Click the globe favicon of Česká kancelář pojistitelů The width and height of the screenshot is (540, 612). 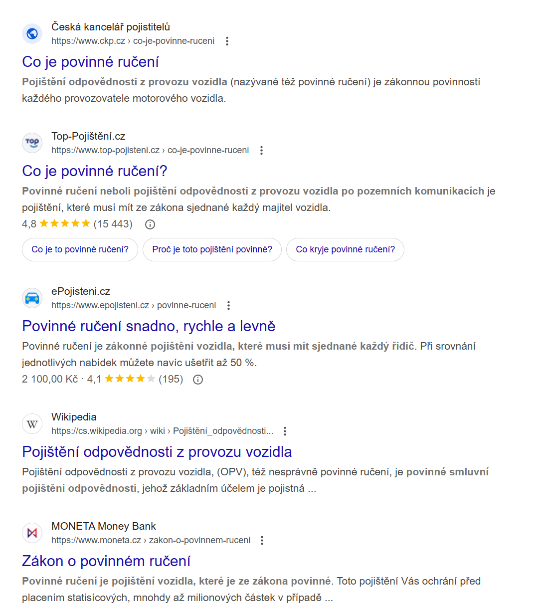click(x=32, y=33)
